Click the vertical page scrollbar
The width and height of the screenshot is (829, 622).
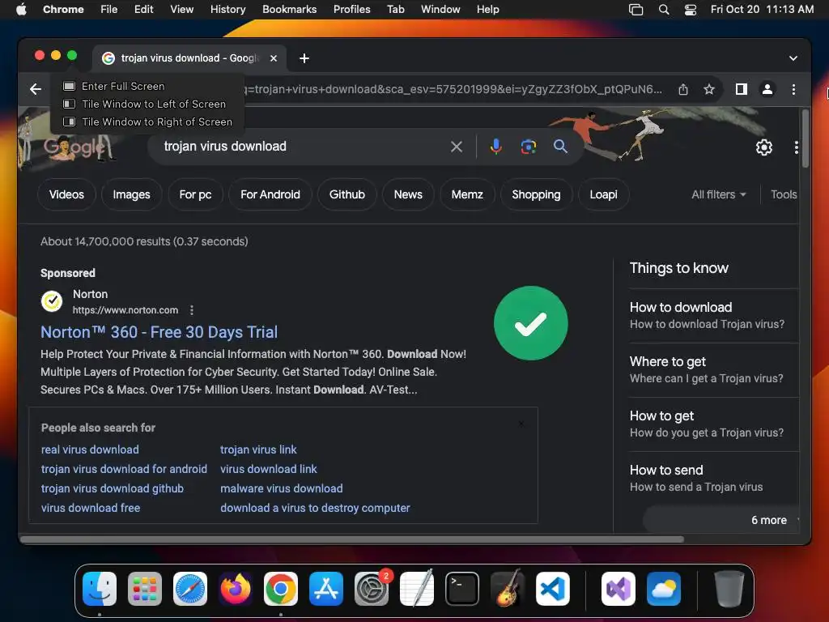806,138
